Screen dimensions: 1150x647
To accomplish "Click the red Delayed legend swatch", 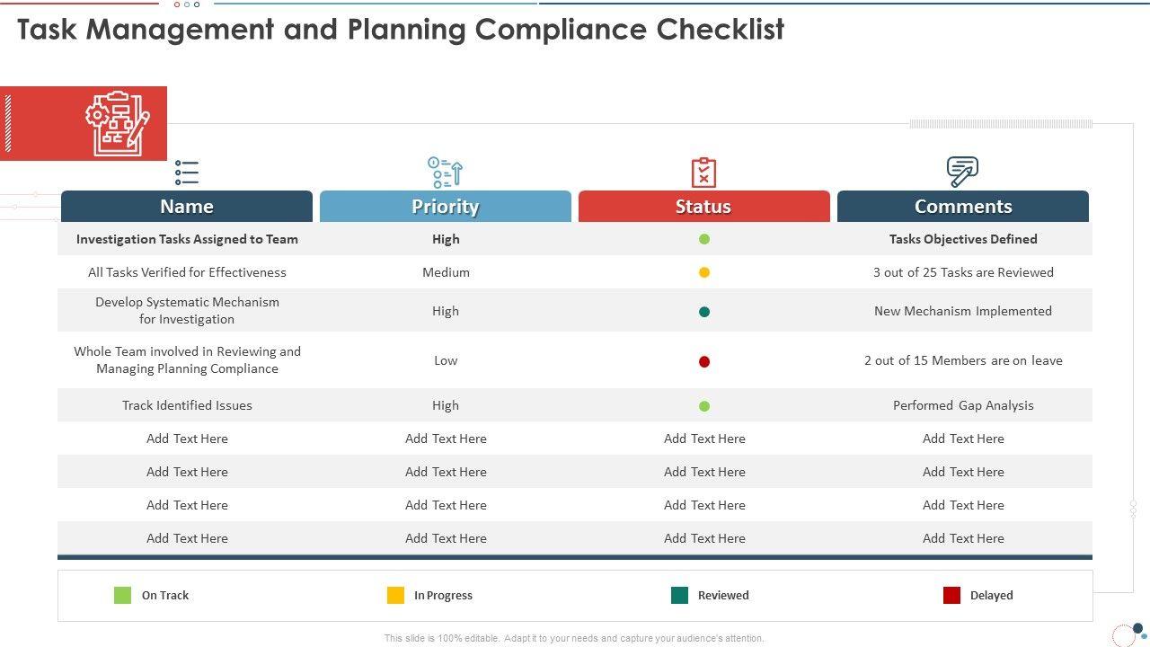I will click(x=951, y=595).
